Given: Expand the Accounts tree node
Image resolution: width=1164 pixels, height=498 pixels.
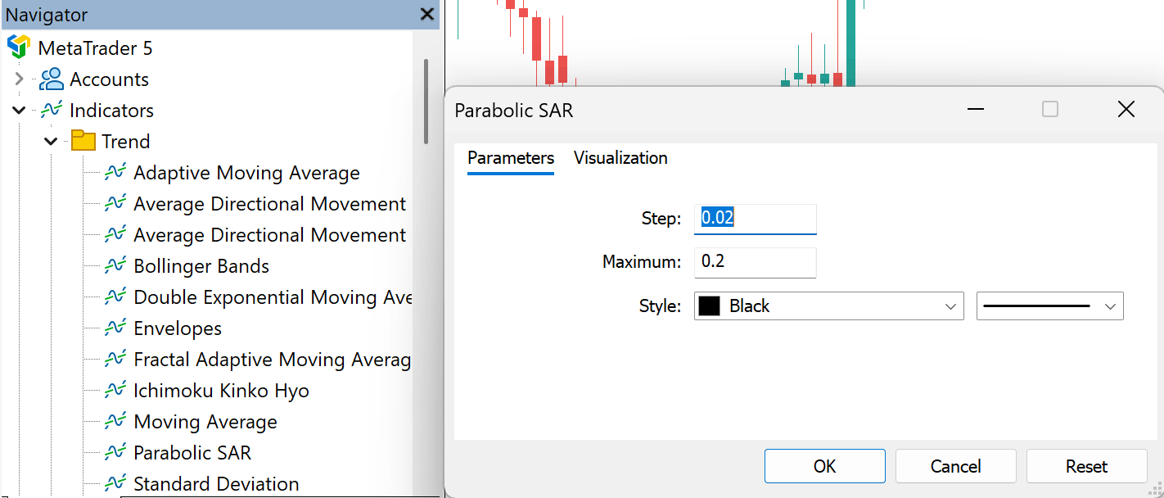Looking at the screenshot, I should click(x=19, y=79).
